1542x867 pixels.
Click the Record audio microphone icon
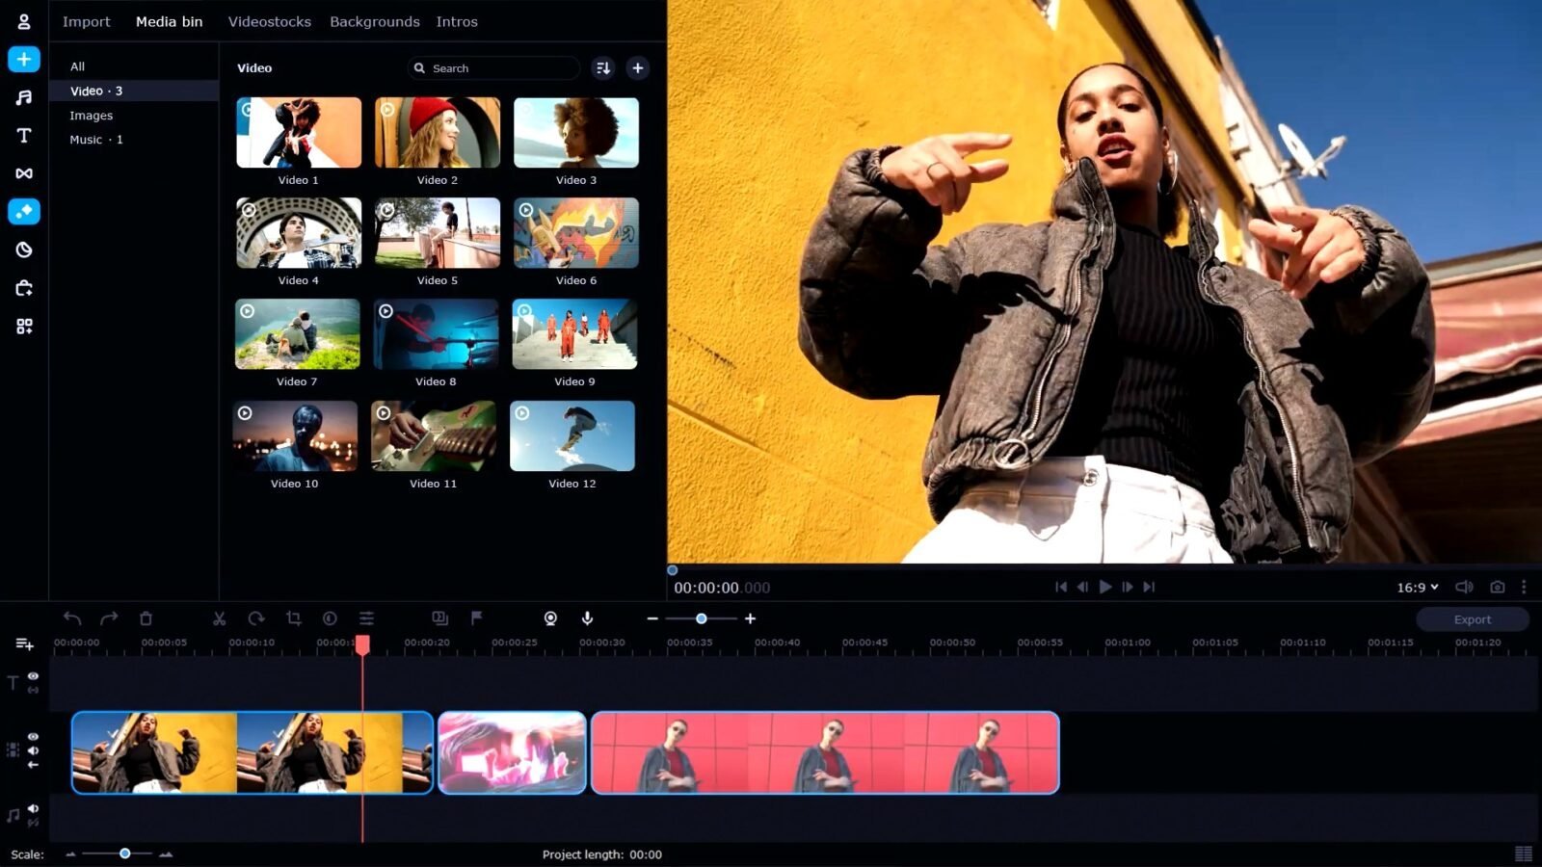point(587,618)
